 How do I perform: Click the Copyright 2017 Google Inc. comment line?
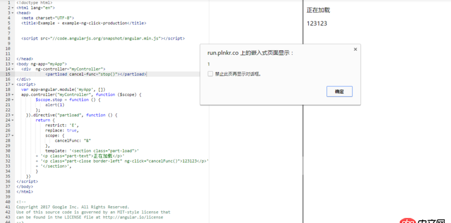click(x=73, y=207)
